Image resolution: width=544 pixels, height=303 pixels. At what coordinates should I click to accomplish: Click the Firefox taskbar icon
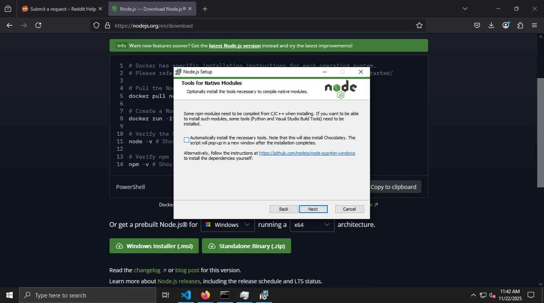pos(205,295)
